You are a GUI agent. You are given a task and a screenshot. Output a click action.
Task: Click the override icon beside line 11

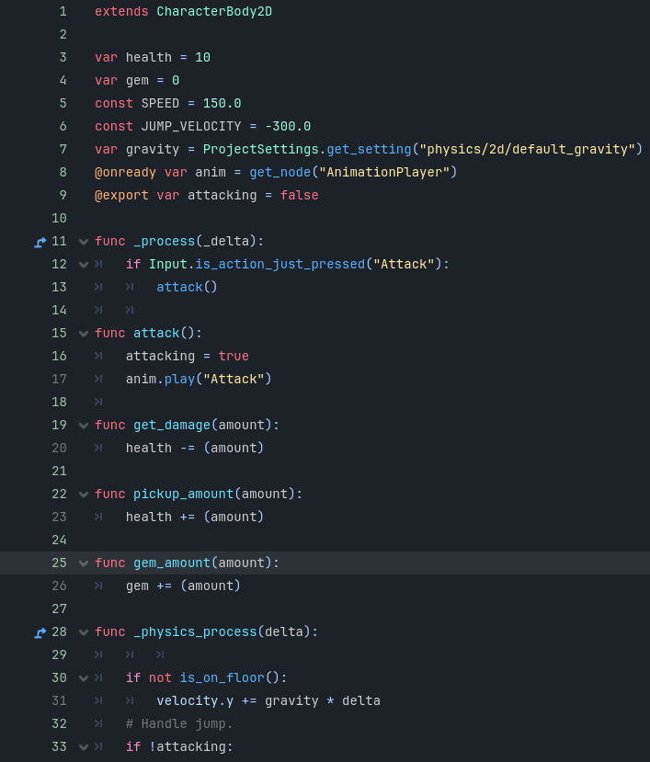click(x=40, y=242)
